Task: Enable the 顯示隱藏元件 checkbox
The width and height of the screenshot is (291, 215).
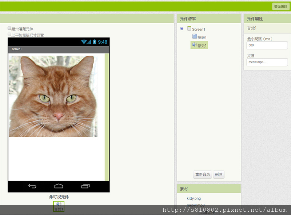Action: 9,28
